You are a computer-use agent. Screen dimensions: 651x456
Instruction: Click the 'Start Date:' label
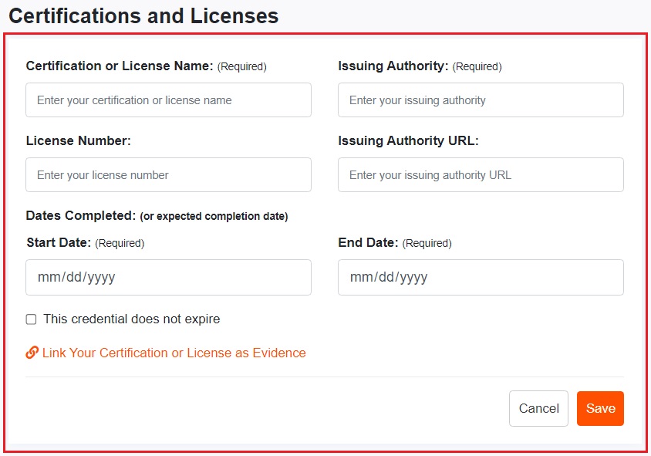tap(59, 243)
